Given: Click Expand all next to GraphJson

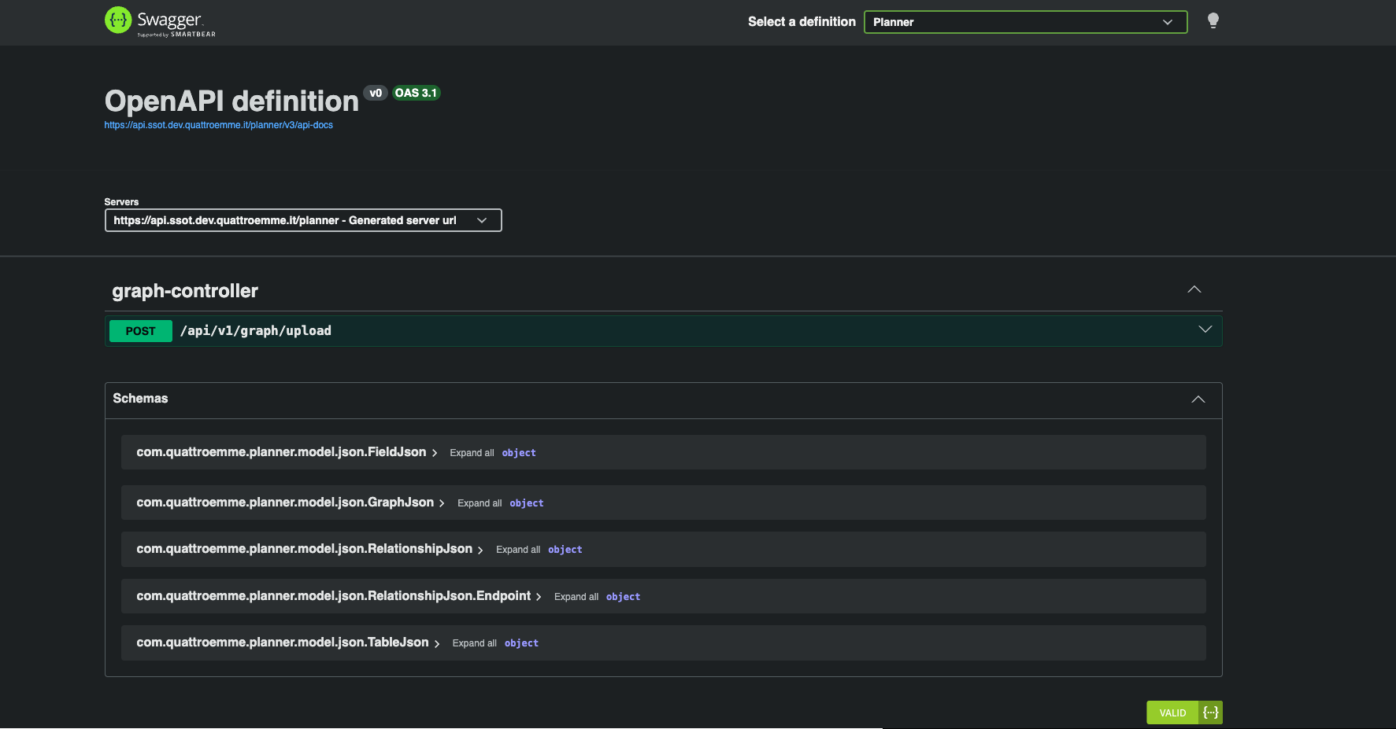Looking at the screenshot, I should point(479,503).
